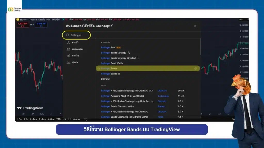This screenshot has width=264, height=148.
Task: Click the strategy flask icon beside Bollinger Bands Strategy
Action: coord(129,53)
